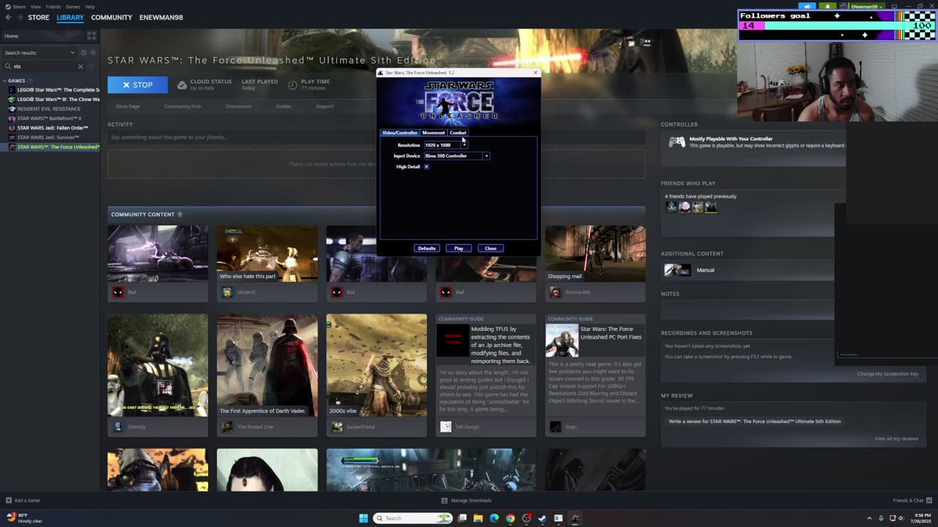Click Add a Game
The width and height of the screenshot is (938, 527).
pyautogui.click(x=23, y=501)
